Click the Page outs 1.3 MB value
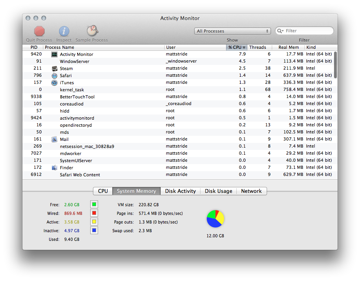The width and height of the screenshot is (360, 281). (x=158, y=222)
